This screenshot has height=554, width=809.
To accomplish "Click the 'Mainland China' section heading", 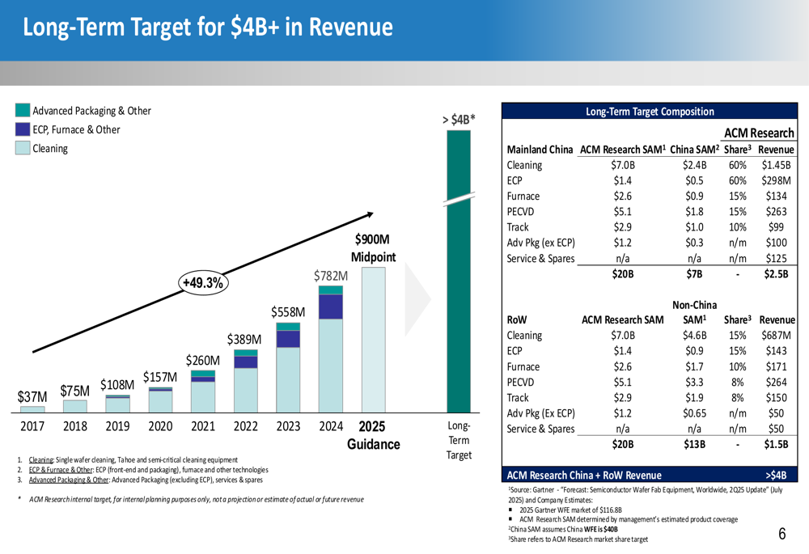I will click(540, 150).
